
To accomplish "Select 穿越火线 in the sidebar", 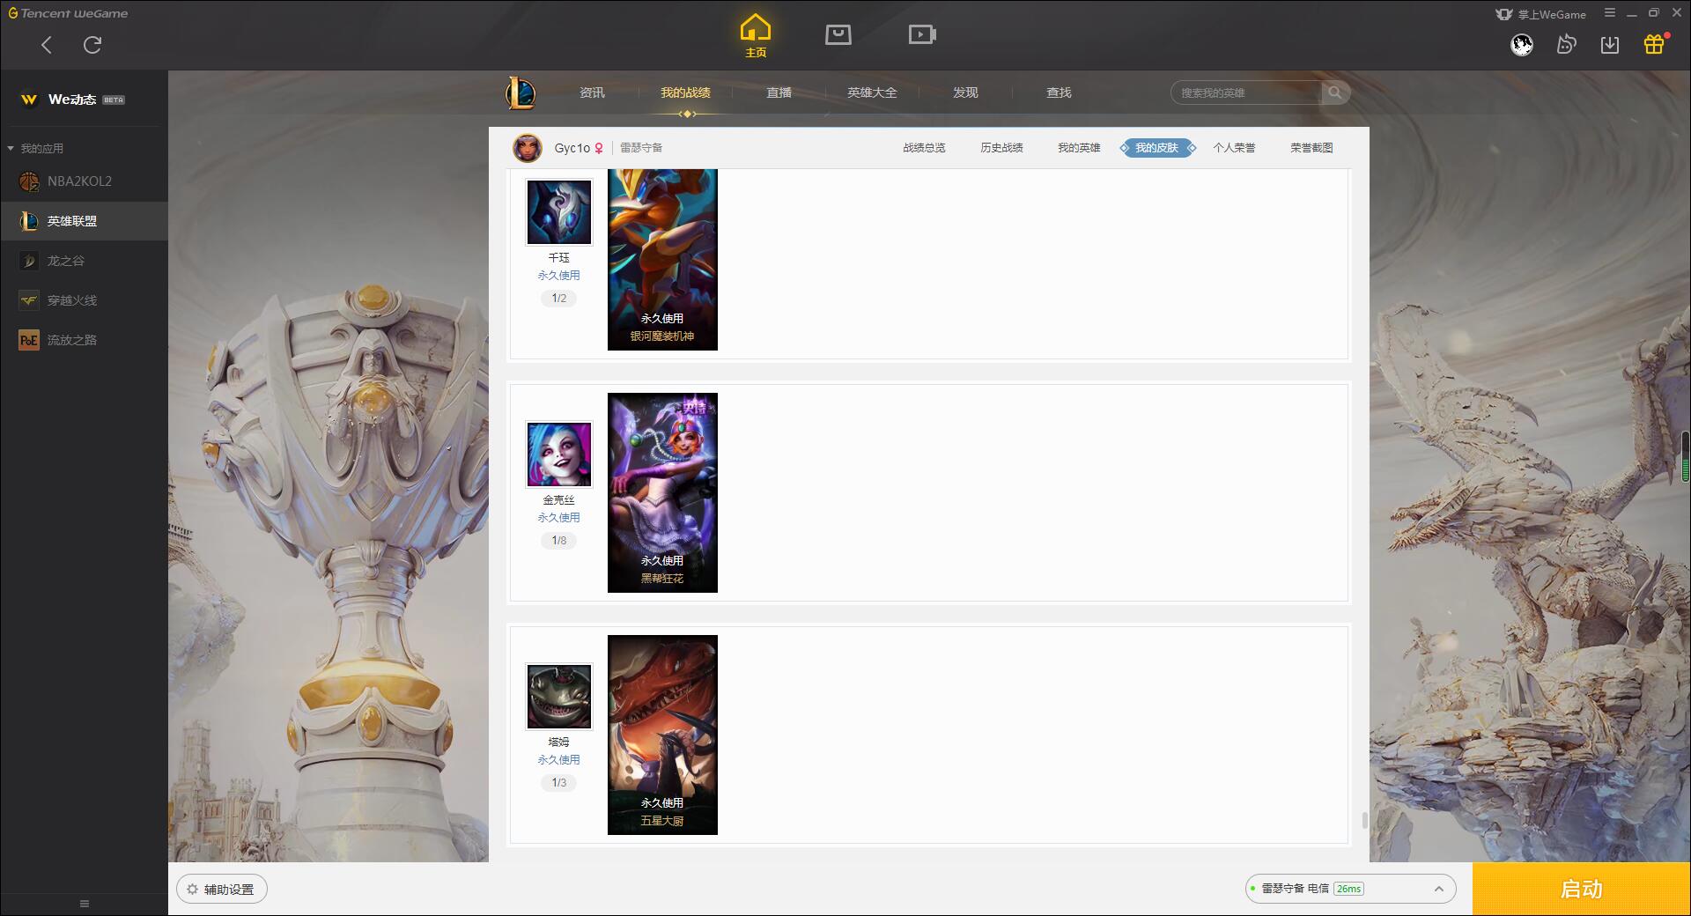I will [84, 300].
